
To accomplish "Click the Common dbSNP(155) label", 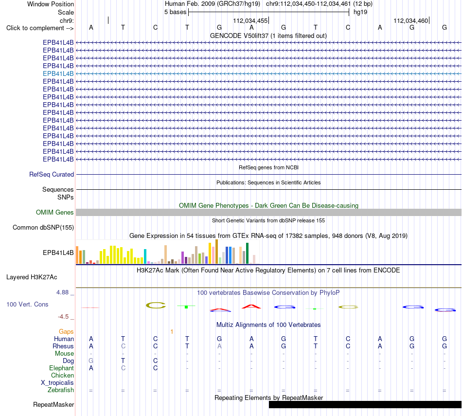I will click(x=43, y=227).
